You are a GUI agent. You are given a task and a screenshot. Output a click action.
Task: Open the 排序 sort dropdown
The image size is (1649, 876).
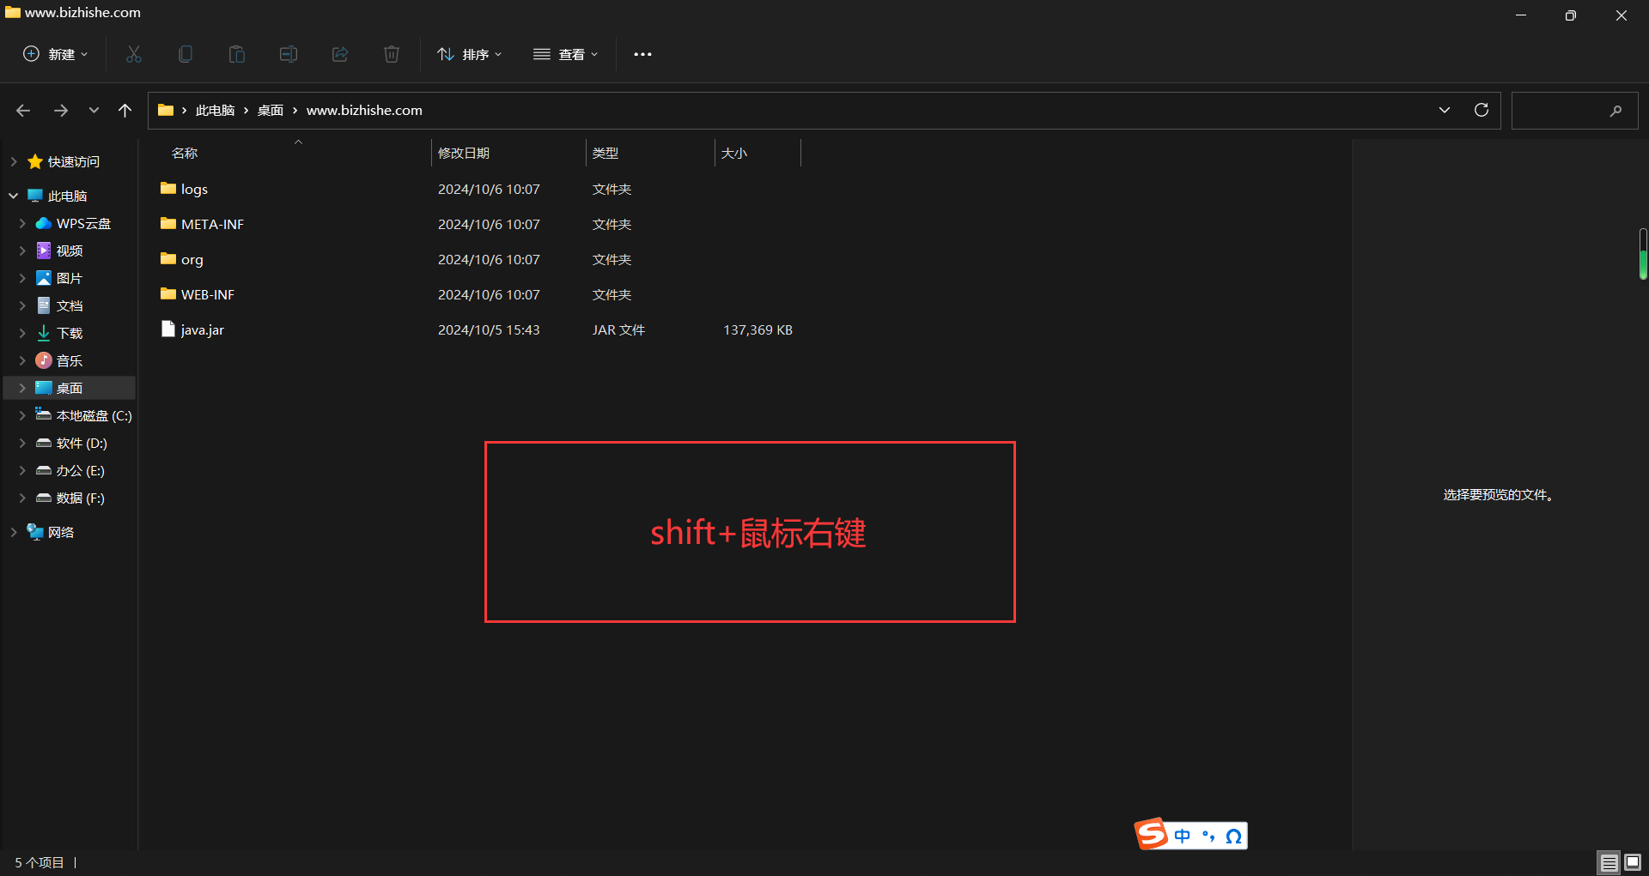(x=469, y=54)
